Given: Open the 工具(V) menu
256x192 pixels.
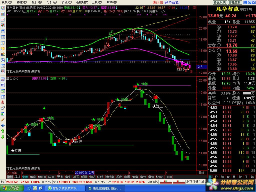Looking at the screenshot, I should pos(97,2).
